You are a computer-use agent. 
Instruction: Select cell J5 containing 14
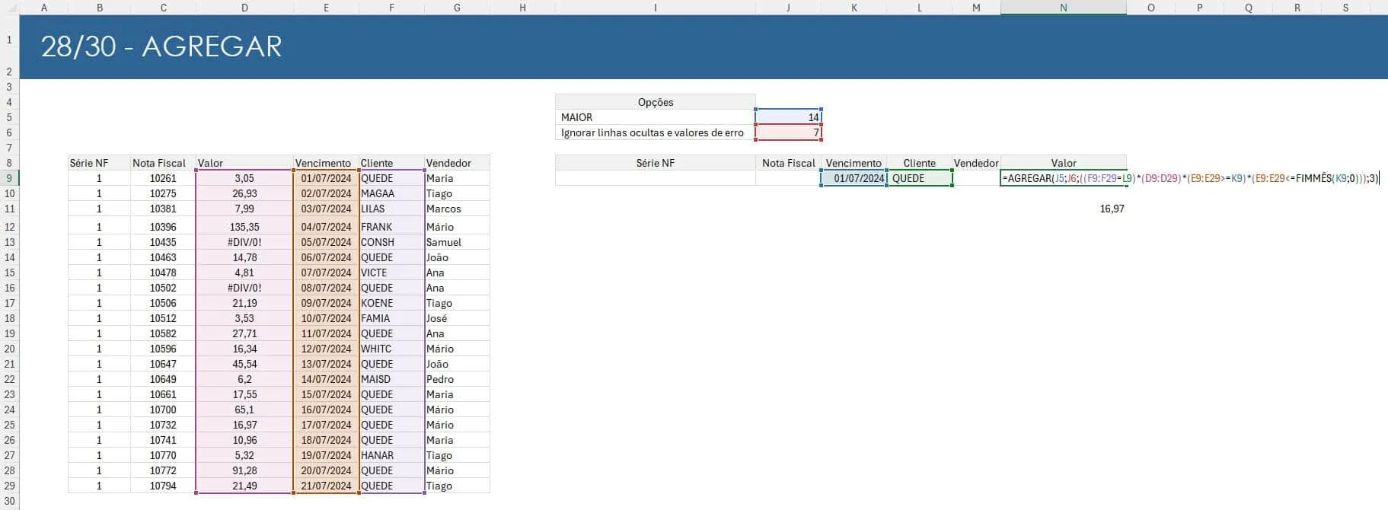coord(788,117)
